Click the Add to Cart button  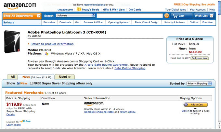pyautogui.click(x=195, y=104)
